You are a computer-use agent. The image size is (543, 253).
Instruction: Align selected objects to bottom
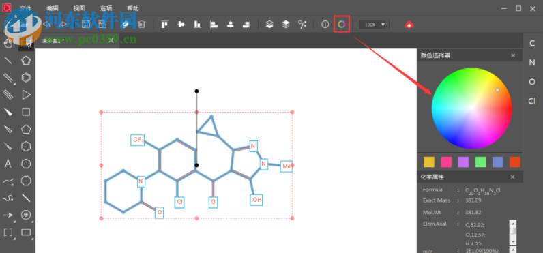pos(197,25)
